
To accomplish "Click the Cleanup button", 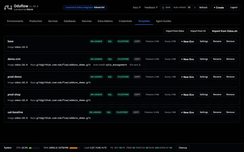I will (x=183, y=148).
